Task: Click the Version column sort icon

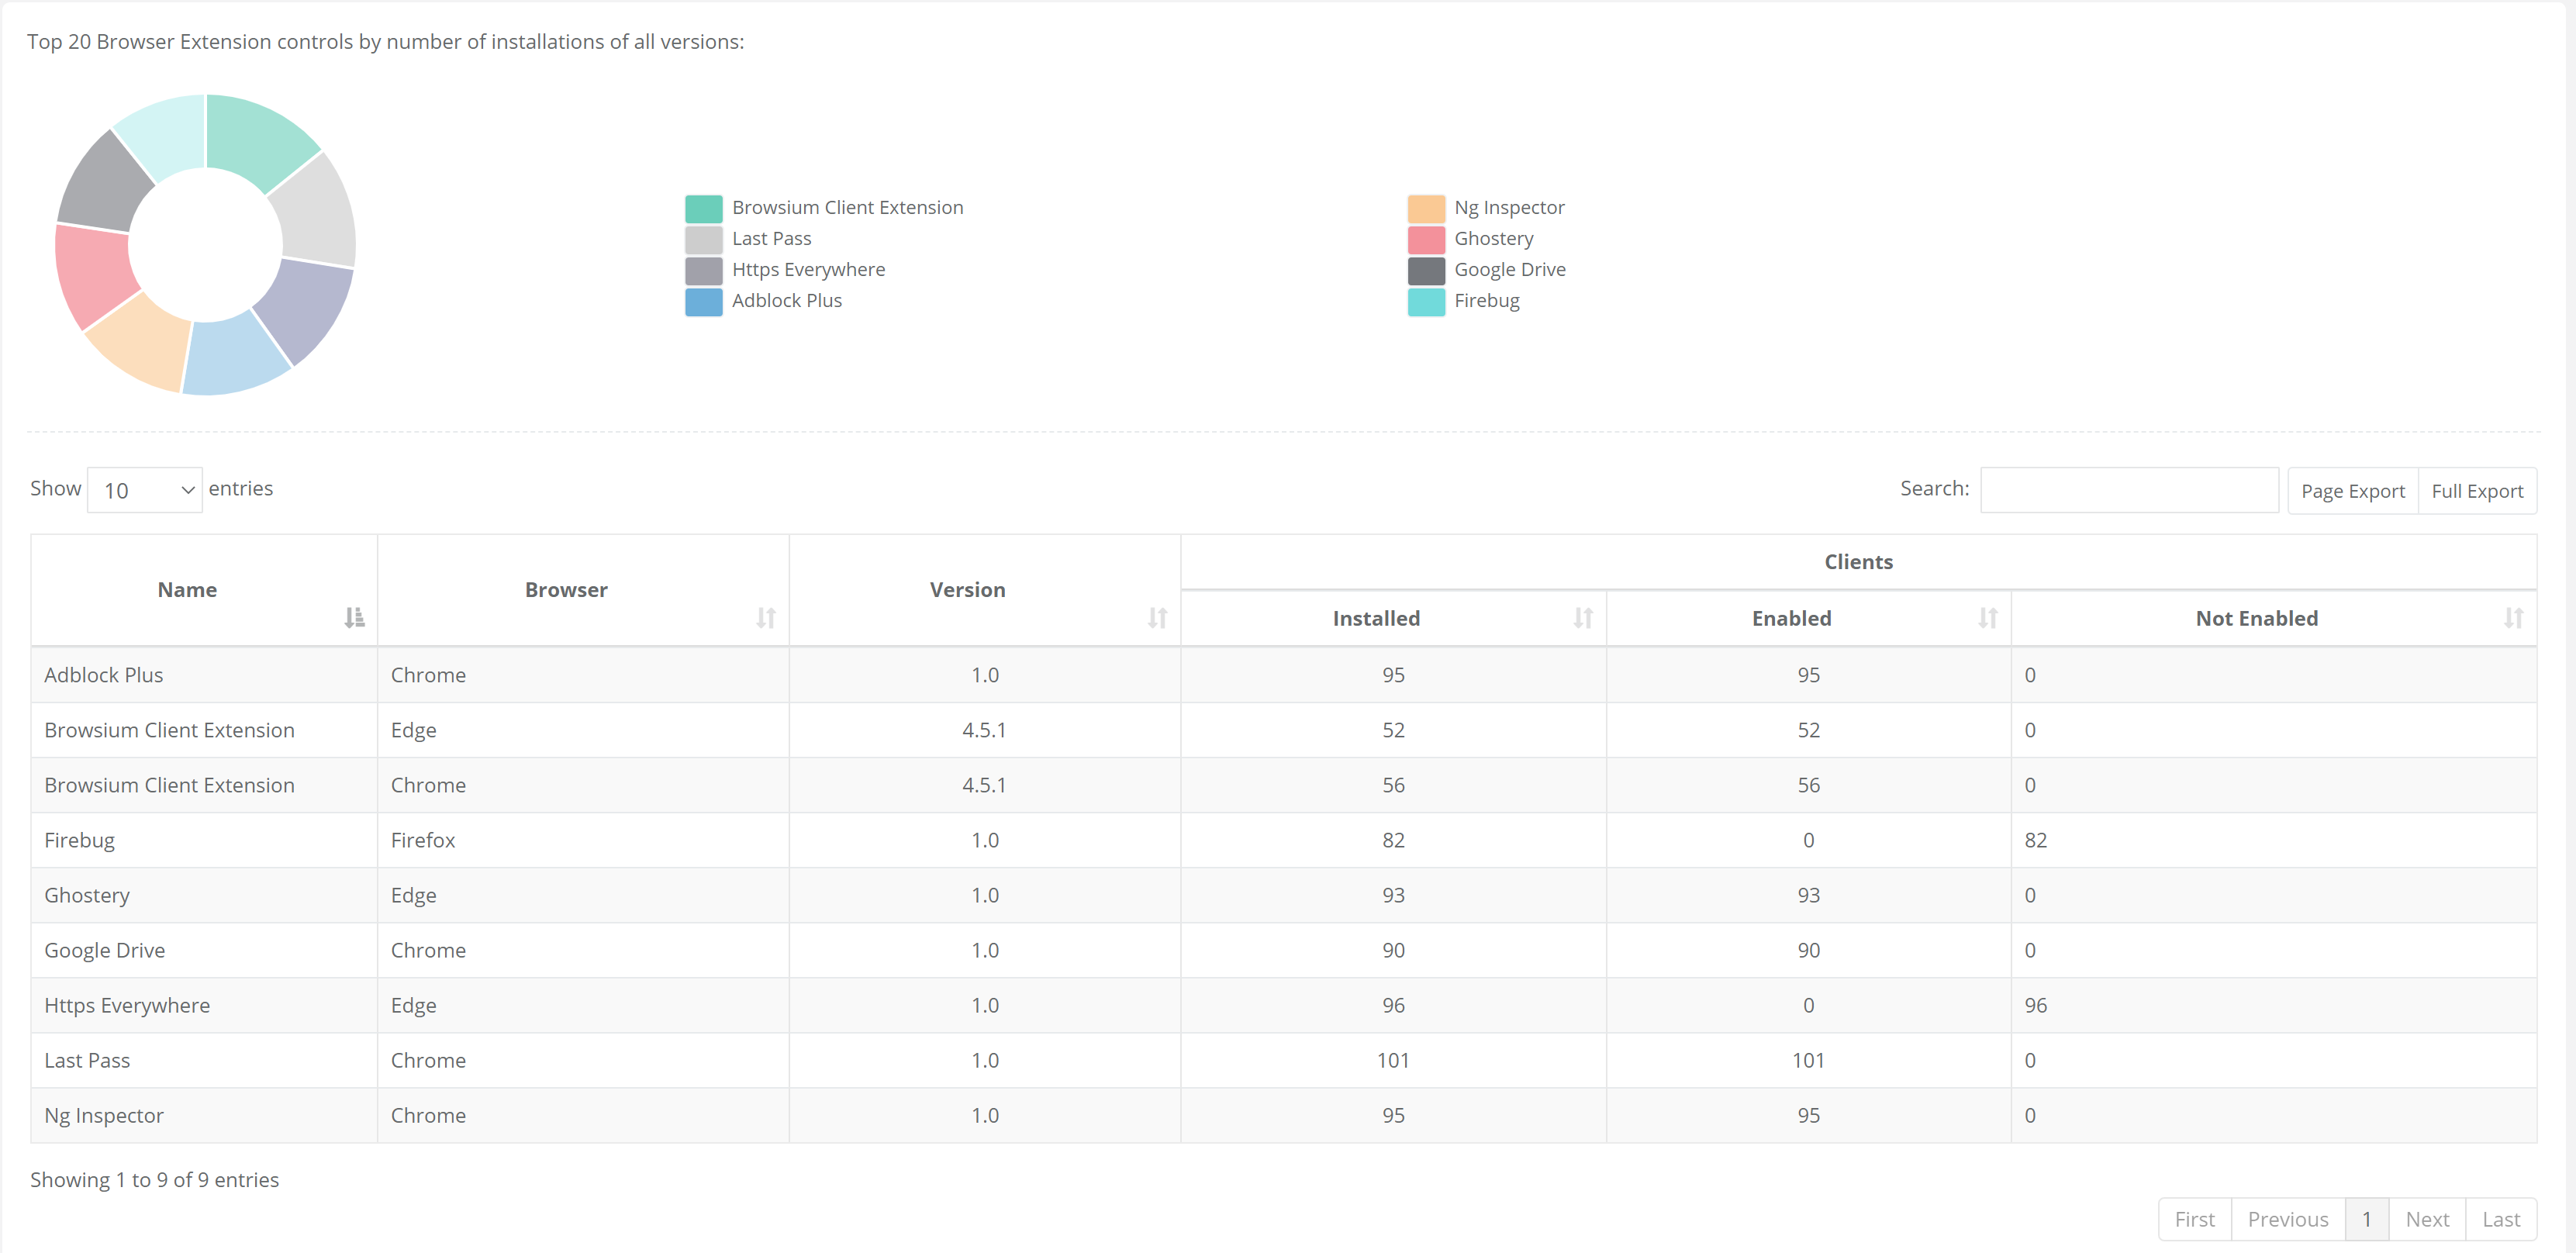Action: pos(1157,617)
